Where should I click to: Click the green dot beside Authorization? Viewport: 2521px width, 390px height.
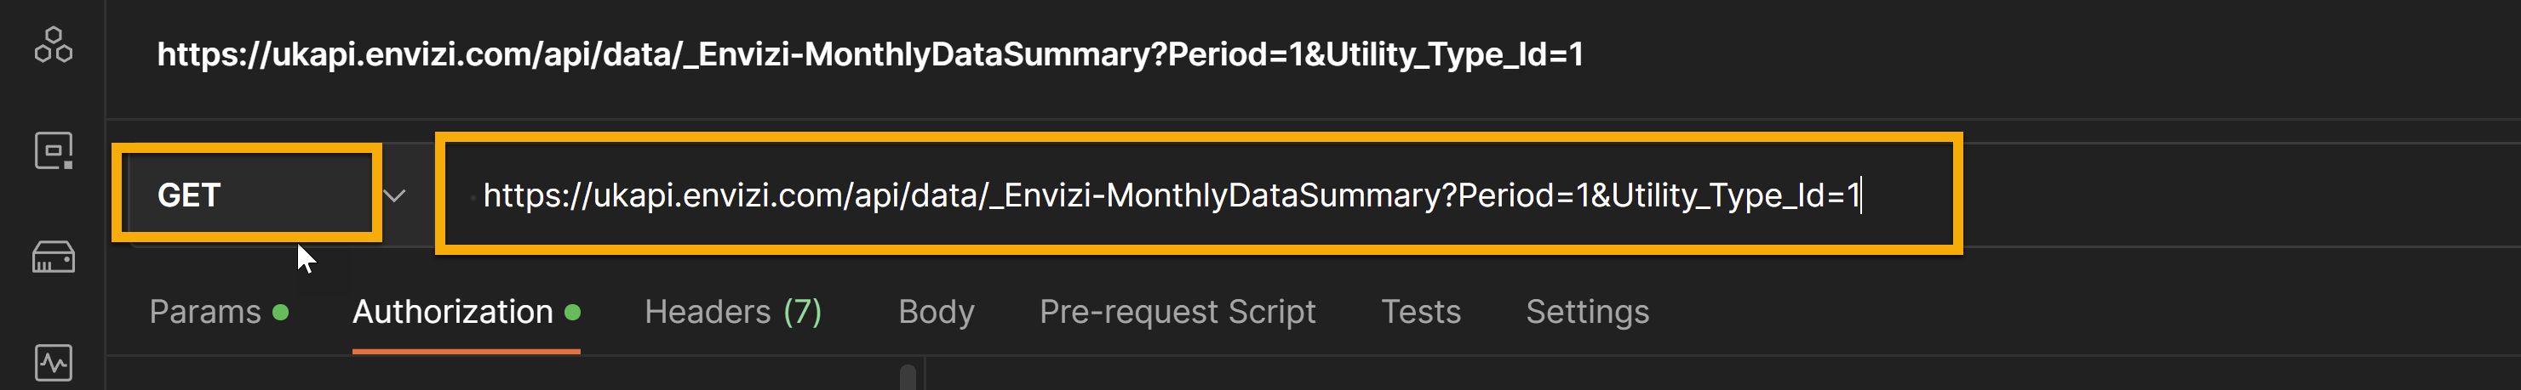click(572, 312)
